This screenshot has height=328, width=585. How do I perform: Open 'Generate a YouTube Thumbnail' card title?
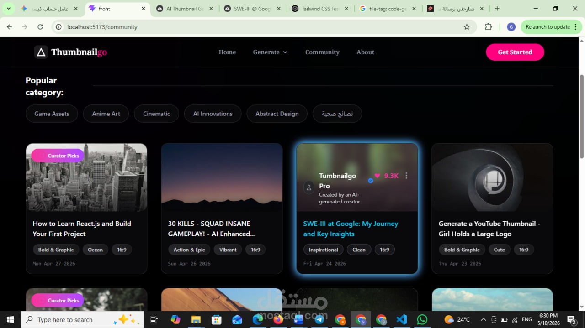(489, 229)
